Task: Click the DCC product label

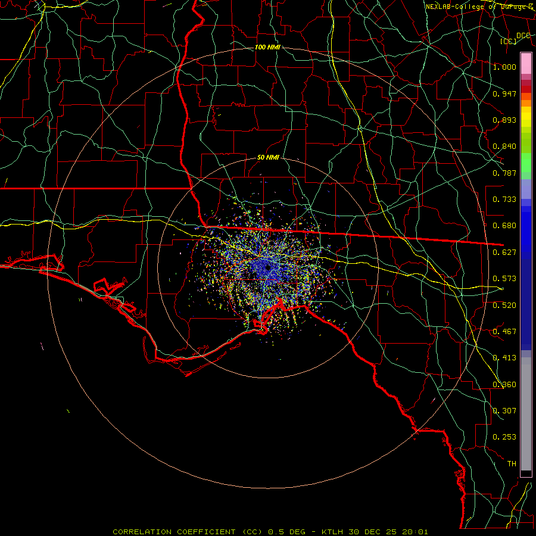Action: pos(523,36)
